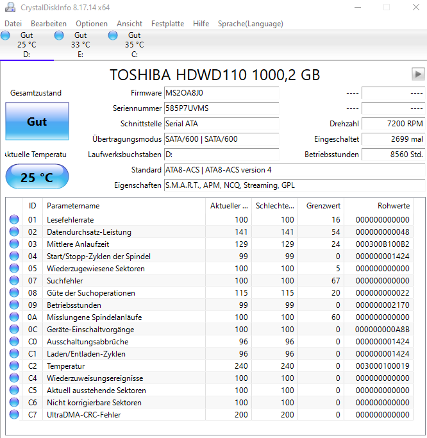The width and height of the screenshot is (427, 438).
Task: Select raw value 000000000A8B of Geräte-Einschaltvorgänge
Action: tap(382, 330)
